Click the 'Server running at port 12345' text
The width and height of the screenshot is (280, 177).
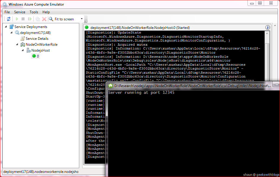click(x=141, y=93)
